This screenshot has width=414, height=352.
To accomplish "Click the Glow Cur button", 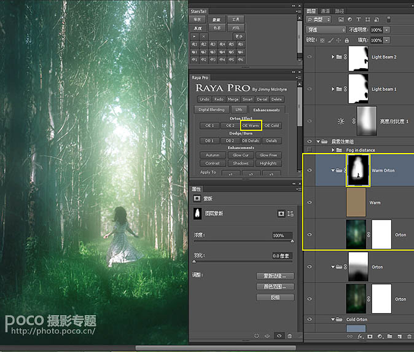I will click(241, 155).
